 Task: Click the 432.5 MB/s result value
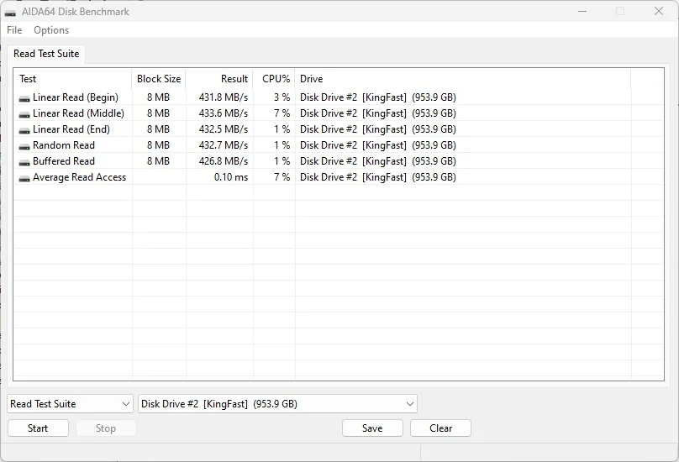[x=224, y=129]
